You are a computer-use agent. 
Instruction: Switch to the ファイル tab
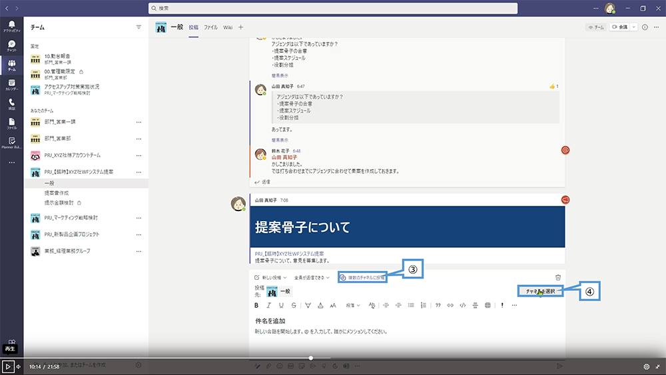click(210, 27)
